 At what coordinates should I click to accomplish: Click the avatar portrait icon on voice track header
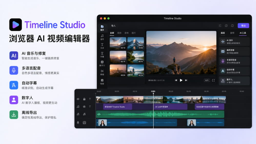pyautogui.click(x=84, y=122)
